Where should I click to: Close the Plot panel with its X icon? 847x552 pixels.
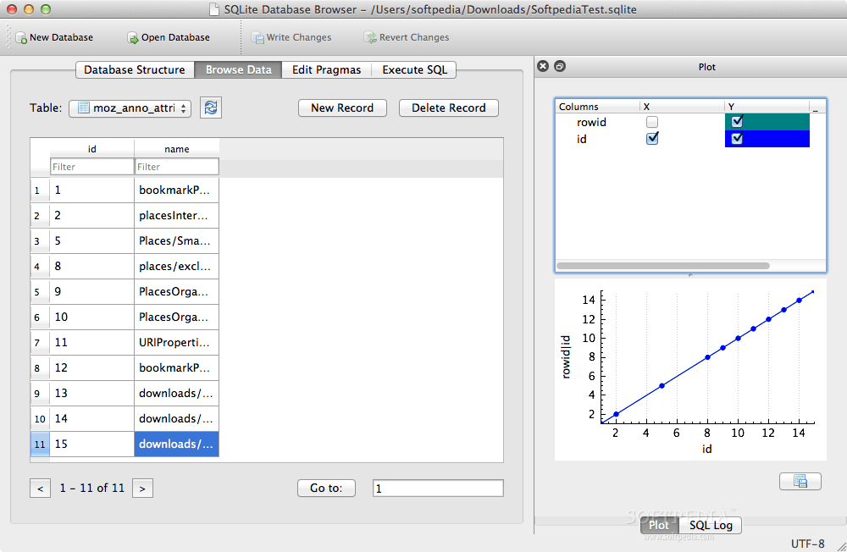(x=542, y=65)
